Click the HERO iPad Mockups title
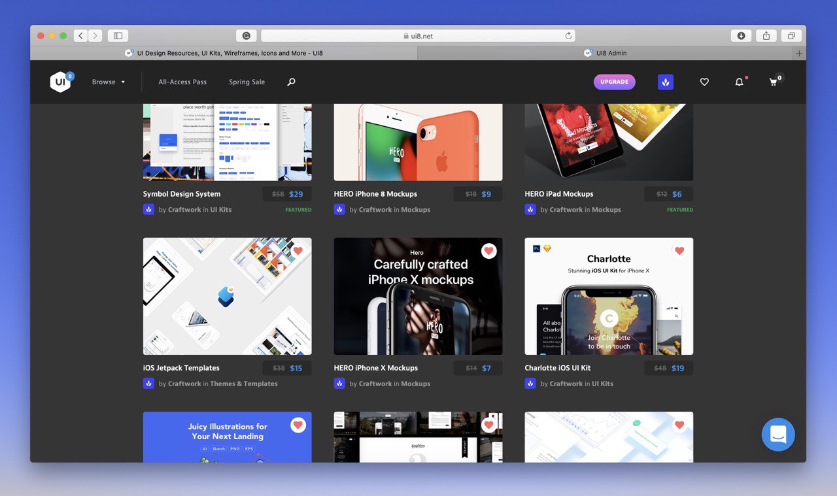The image size is (837, 496). point(559,194)
